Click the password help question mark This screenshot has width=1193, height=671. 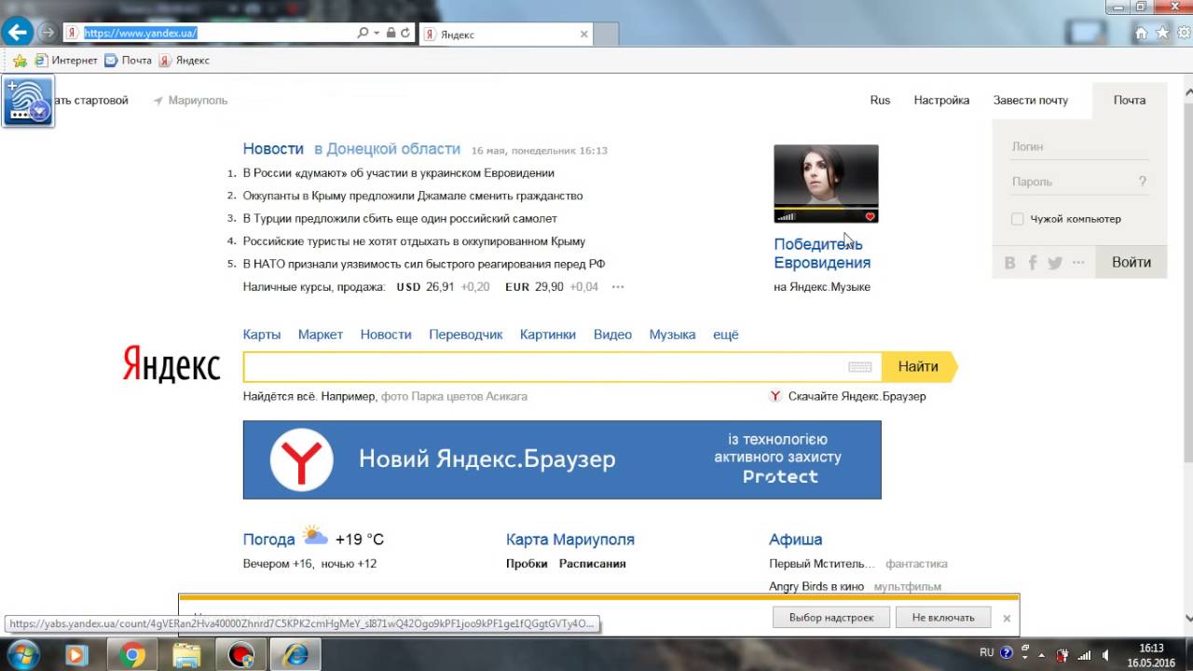click(x=1143, y=182)
